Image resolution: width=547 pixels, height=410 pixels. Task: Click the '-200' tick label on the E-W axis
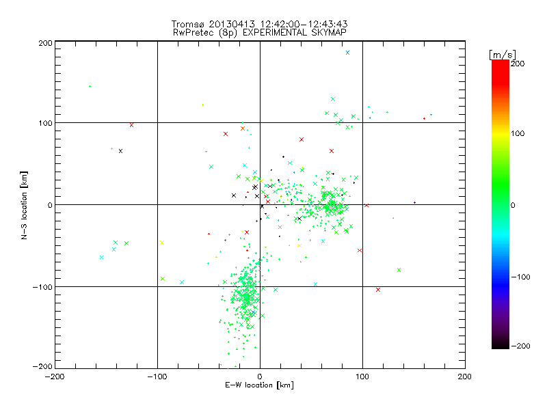point(55,377)
